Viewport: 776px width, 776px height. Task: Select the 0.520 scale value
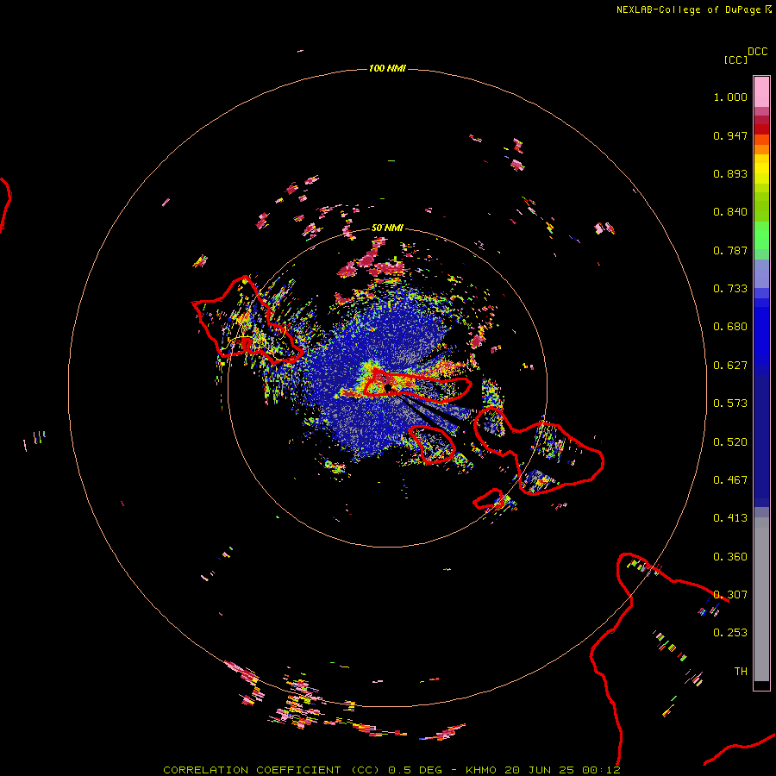click(x=730, y=442)
